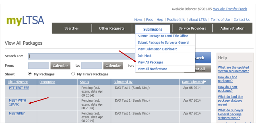Click the View All Packages page heading
Viewport: 256px width, 123px height.
pyautogui.click(x=24, y=43)
